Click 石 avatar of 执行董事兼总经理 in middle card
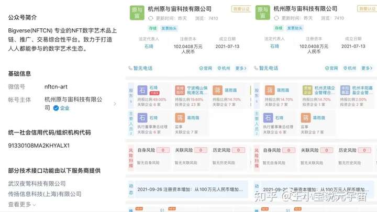The image size is (377, 212). coord(142,118)
